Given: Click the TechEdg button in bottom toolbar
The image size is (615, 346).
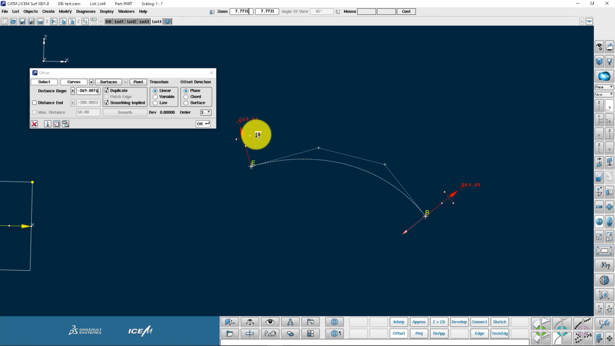Looking at the screenshot, I should point(500,333).
